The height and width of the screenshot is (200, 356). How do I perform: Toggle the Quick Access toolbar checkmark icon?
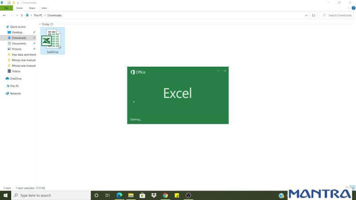(x=9, y=3)
